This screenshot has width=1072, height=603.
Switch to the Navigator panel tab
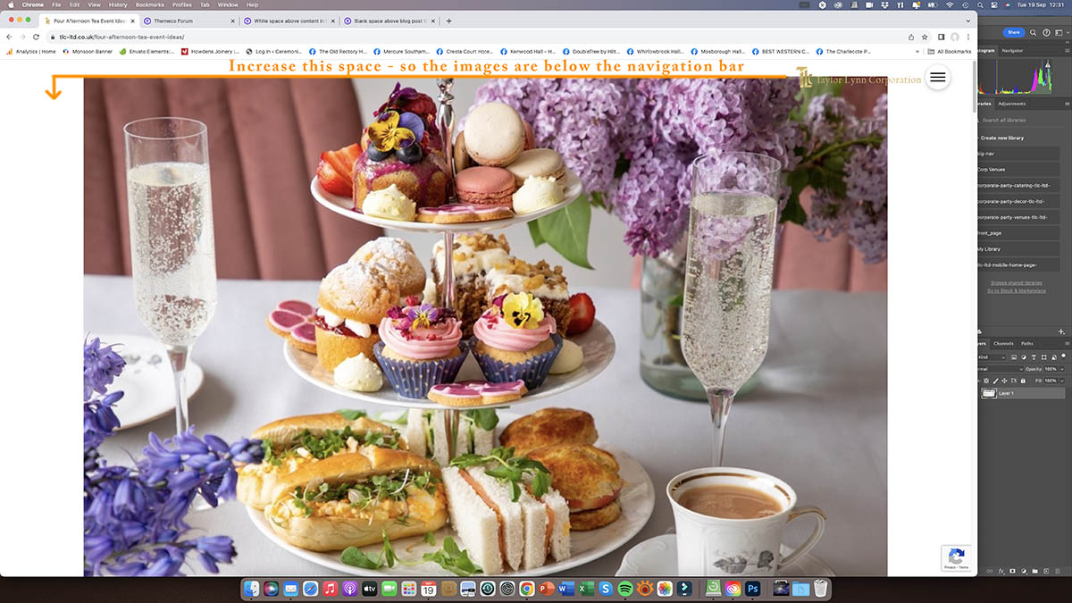coord(1012,50)
